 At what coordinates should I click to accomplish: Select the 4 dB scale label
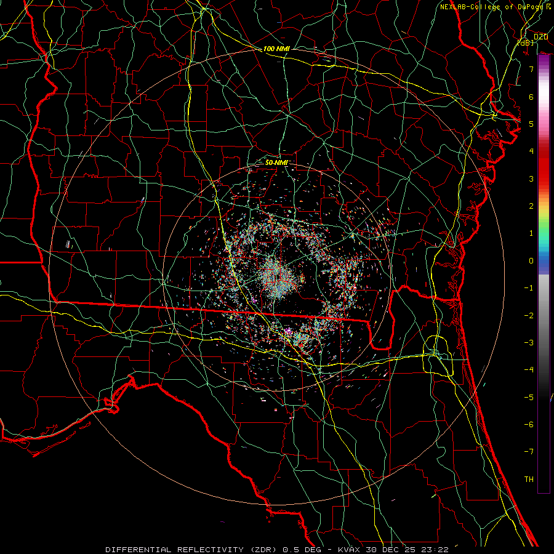(x=531, y=151)
